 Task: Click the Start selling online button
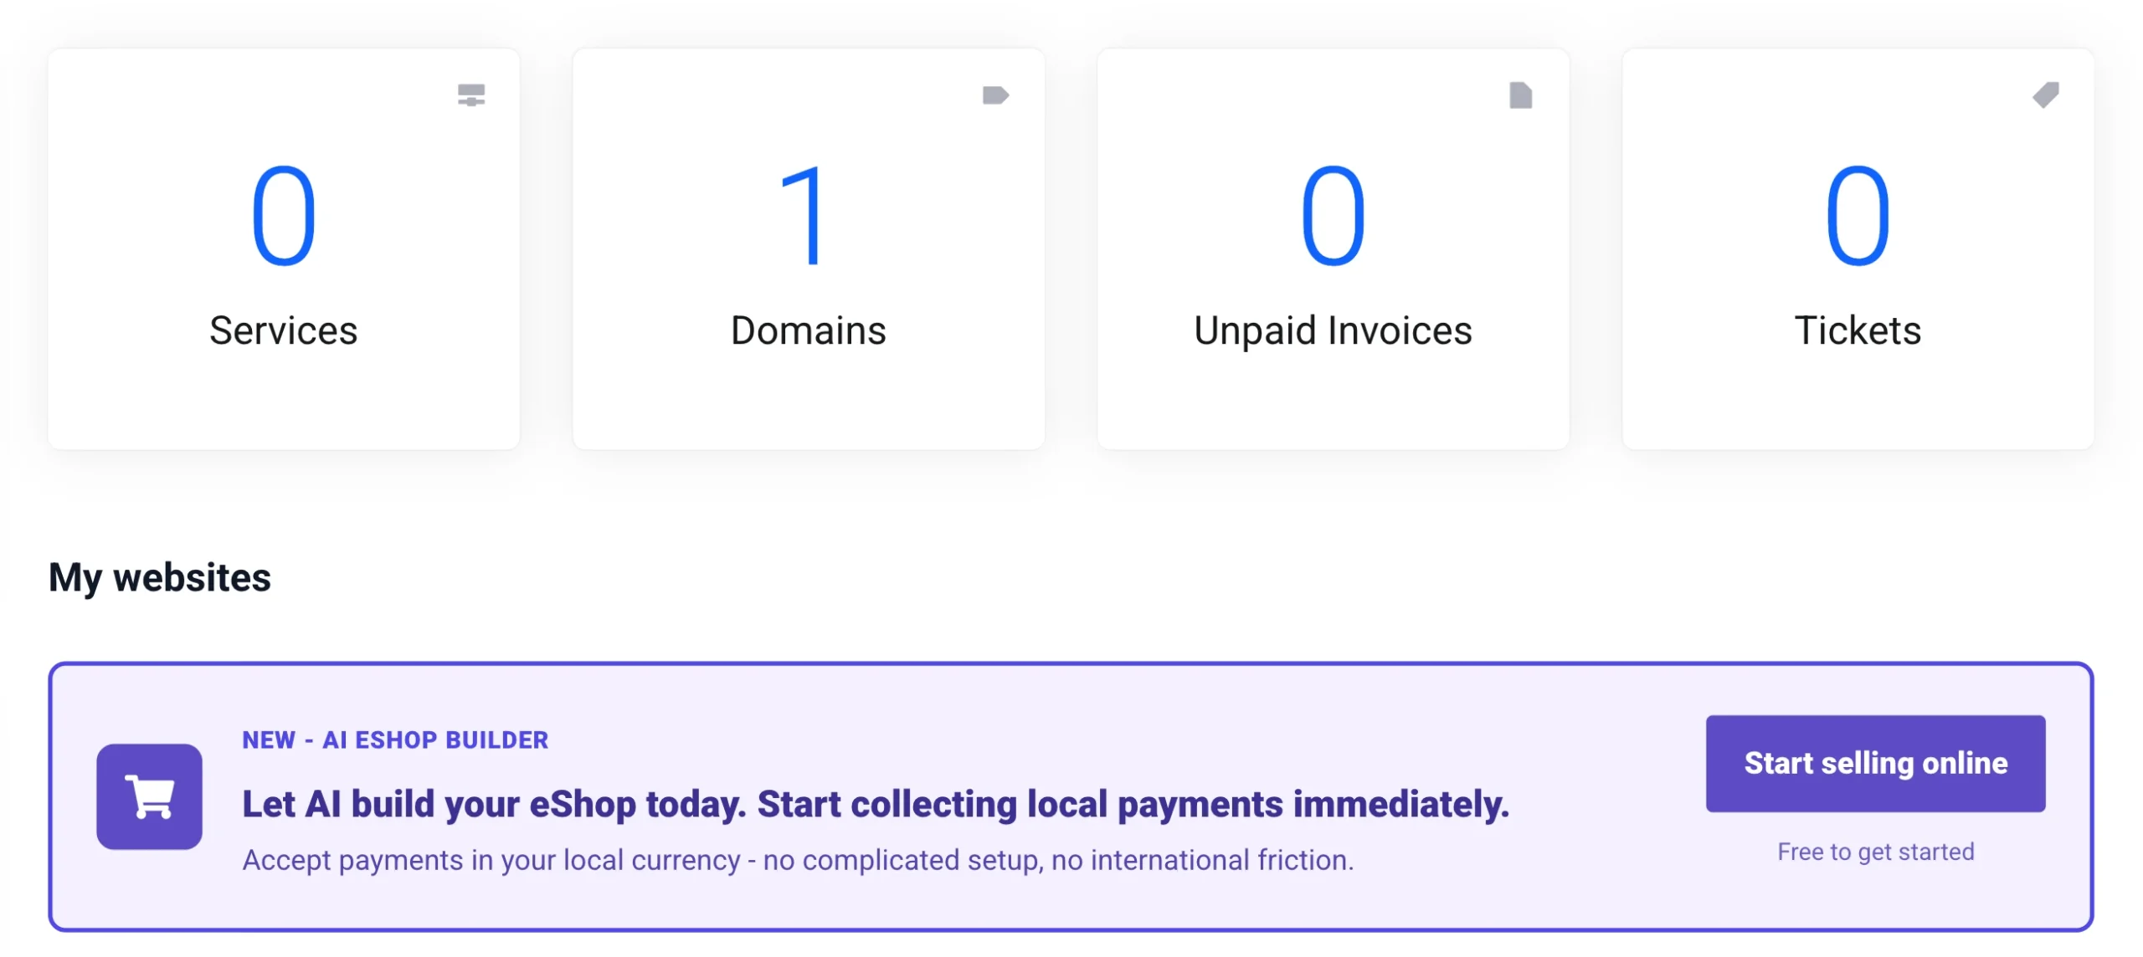[x=1876, y=763]
